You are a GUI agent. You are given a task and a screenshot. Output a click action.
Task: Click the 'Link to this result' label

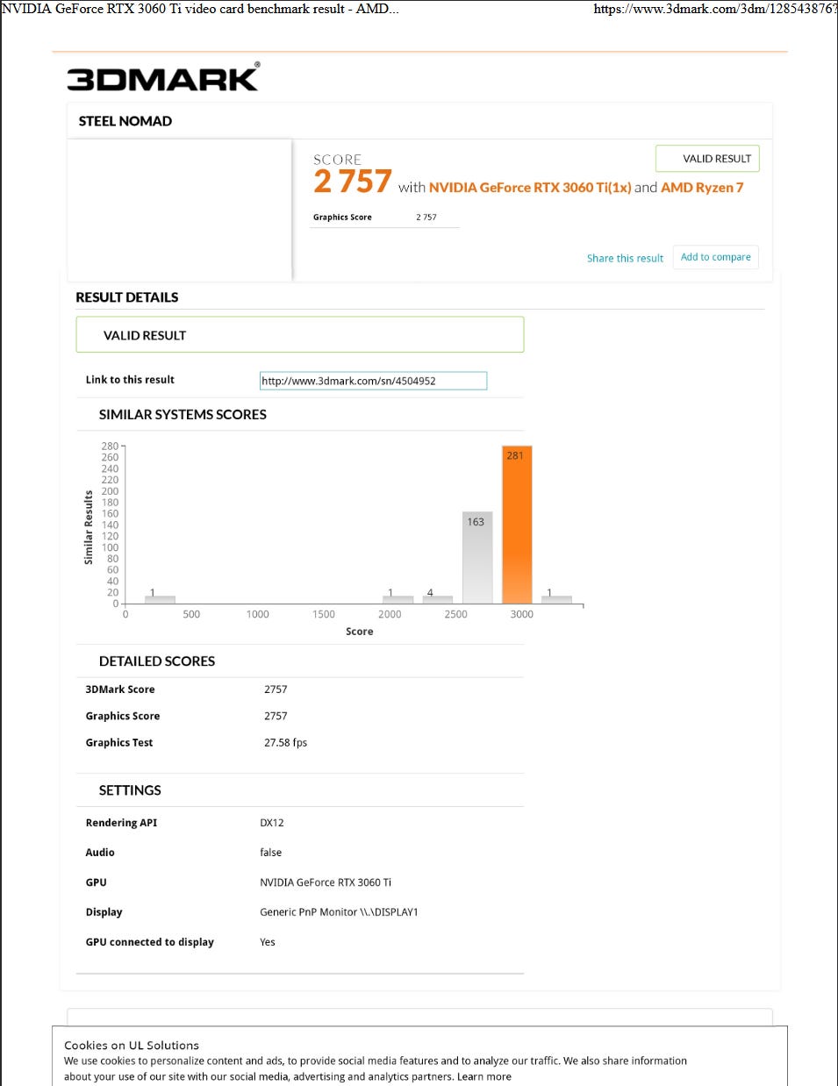pyautogui.click(x=130, y=380)
